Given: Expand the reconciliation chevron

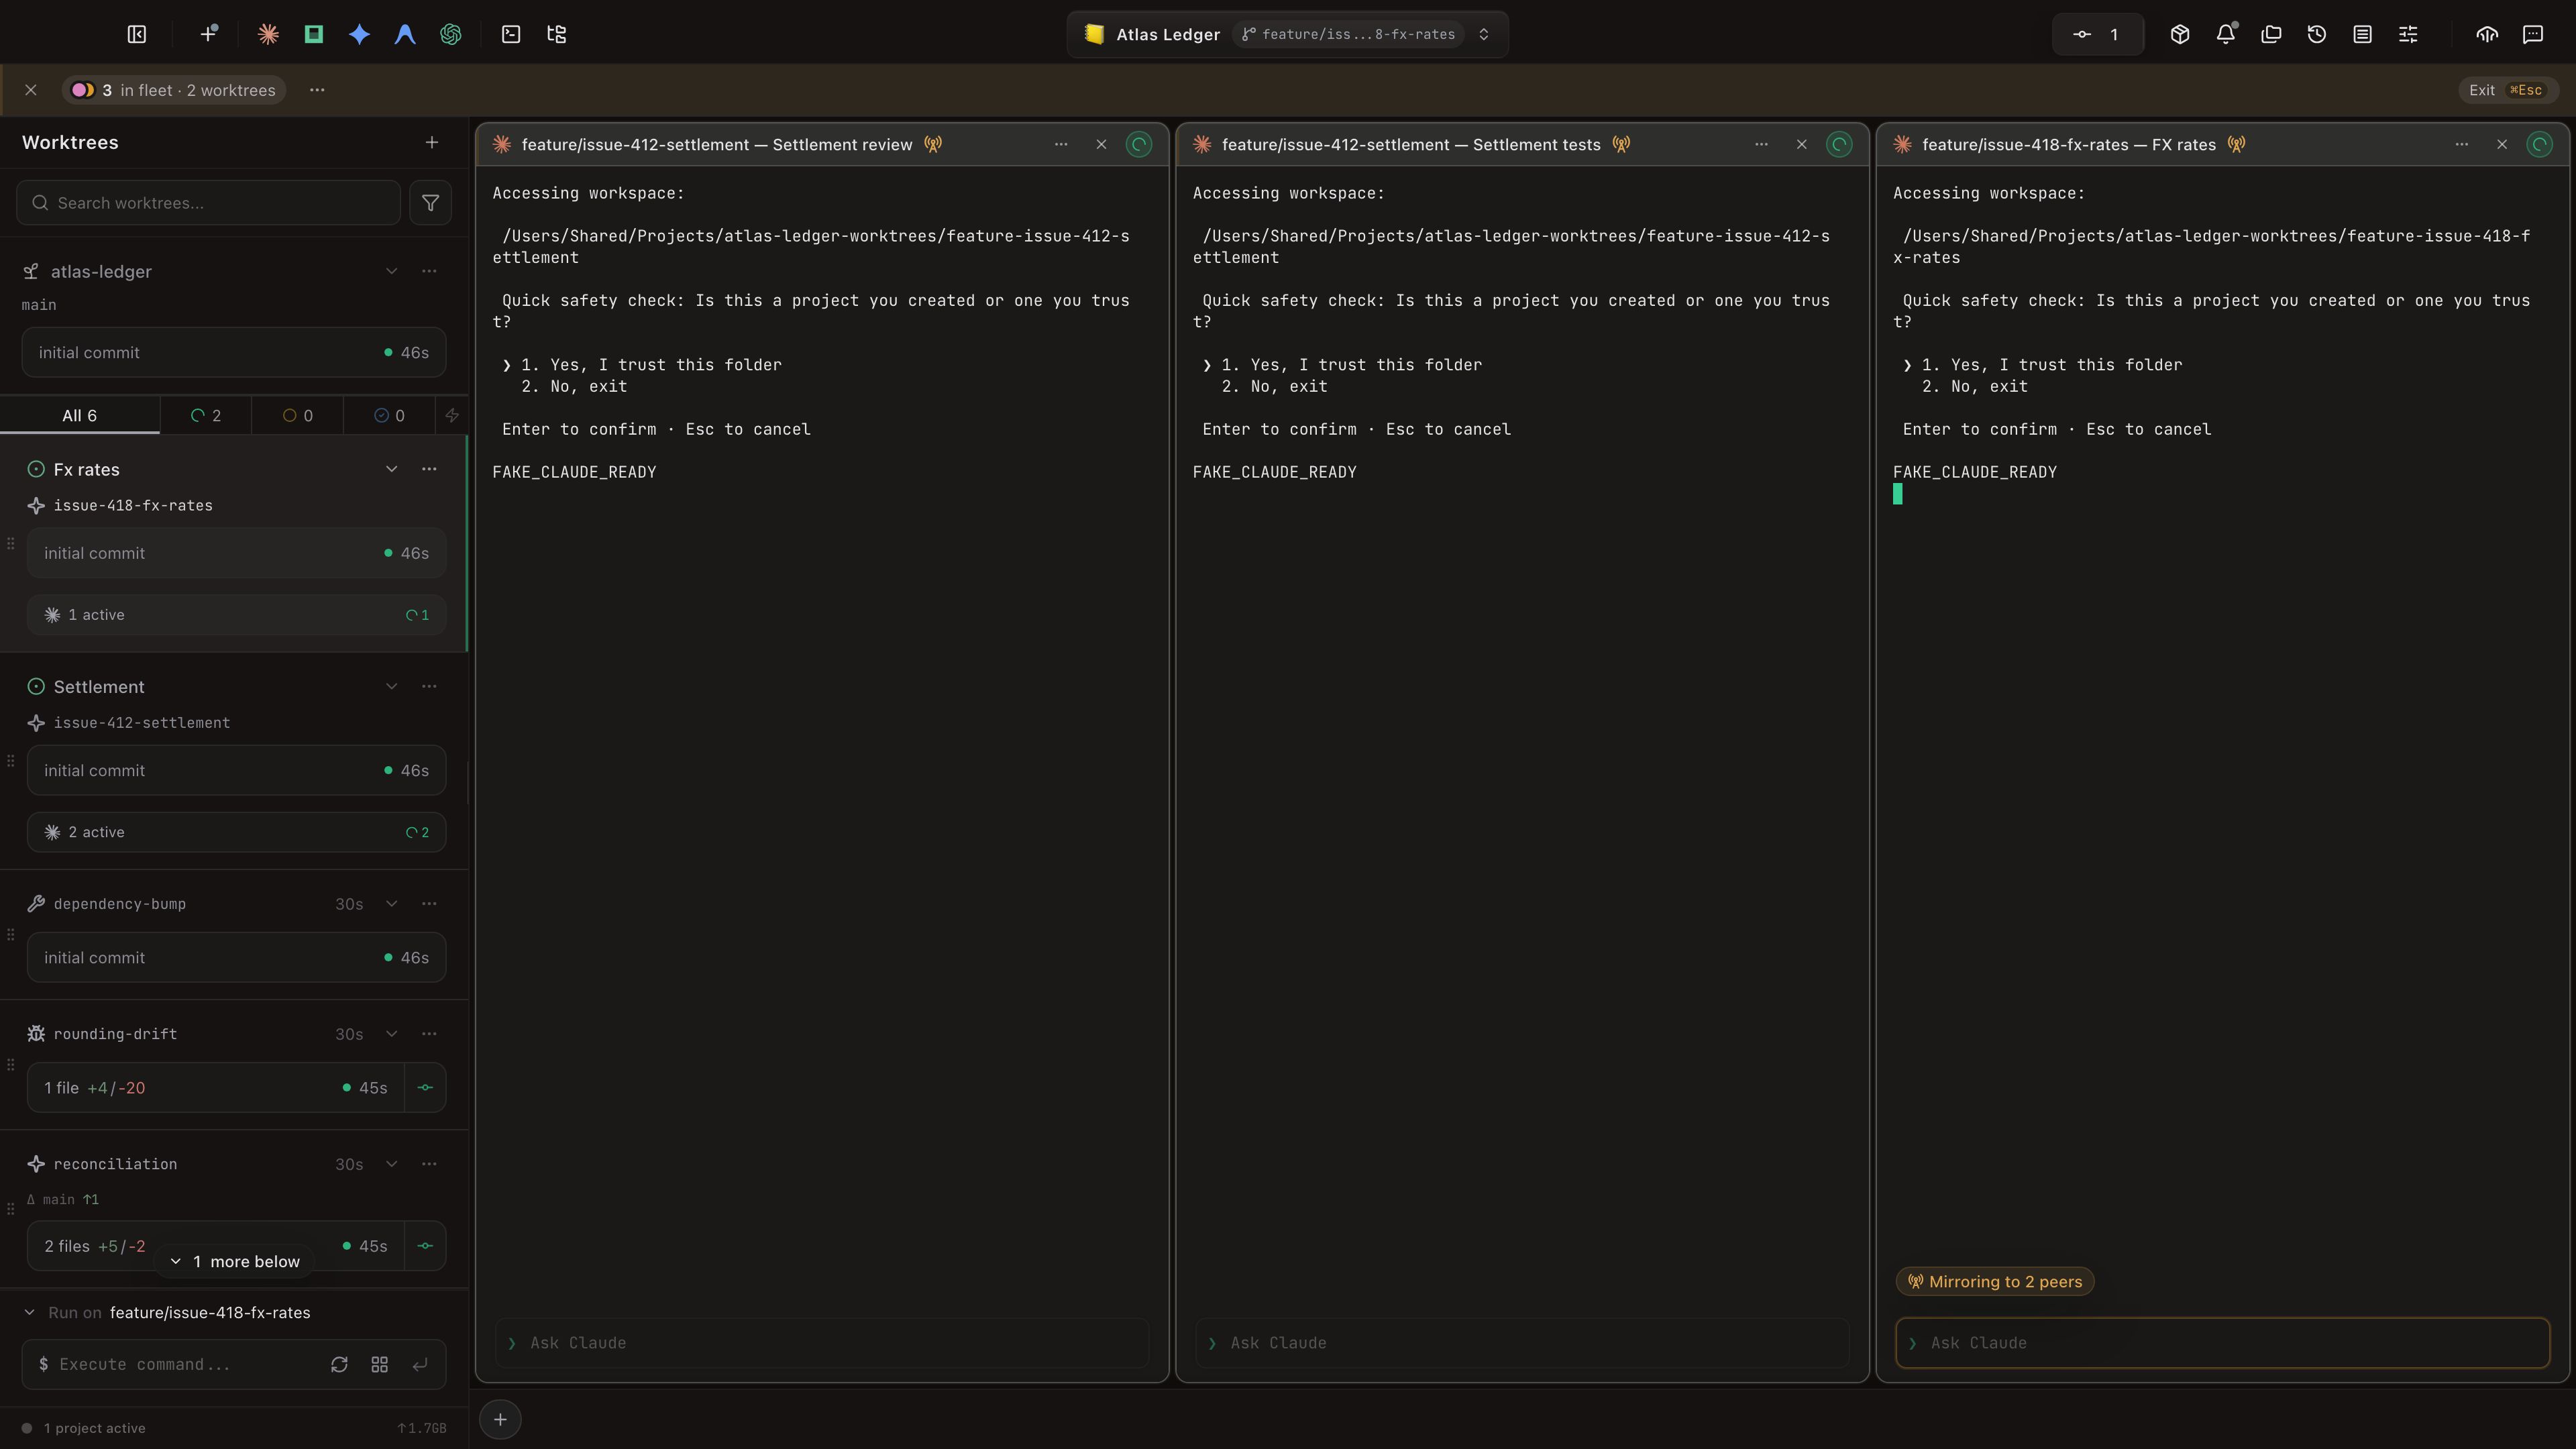Looking at the screenshot, I should [x=392, y=1164].
